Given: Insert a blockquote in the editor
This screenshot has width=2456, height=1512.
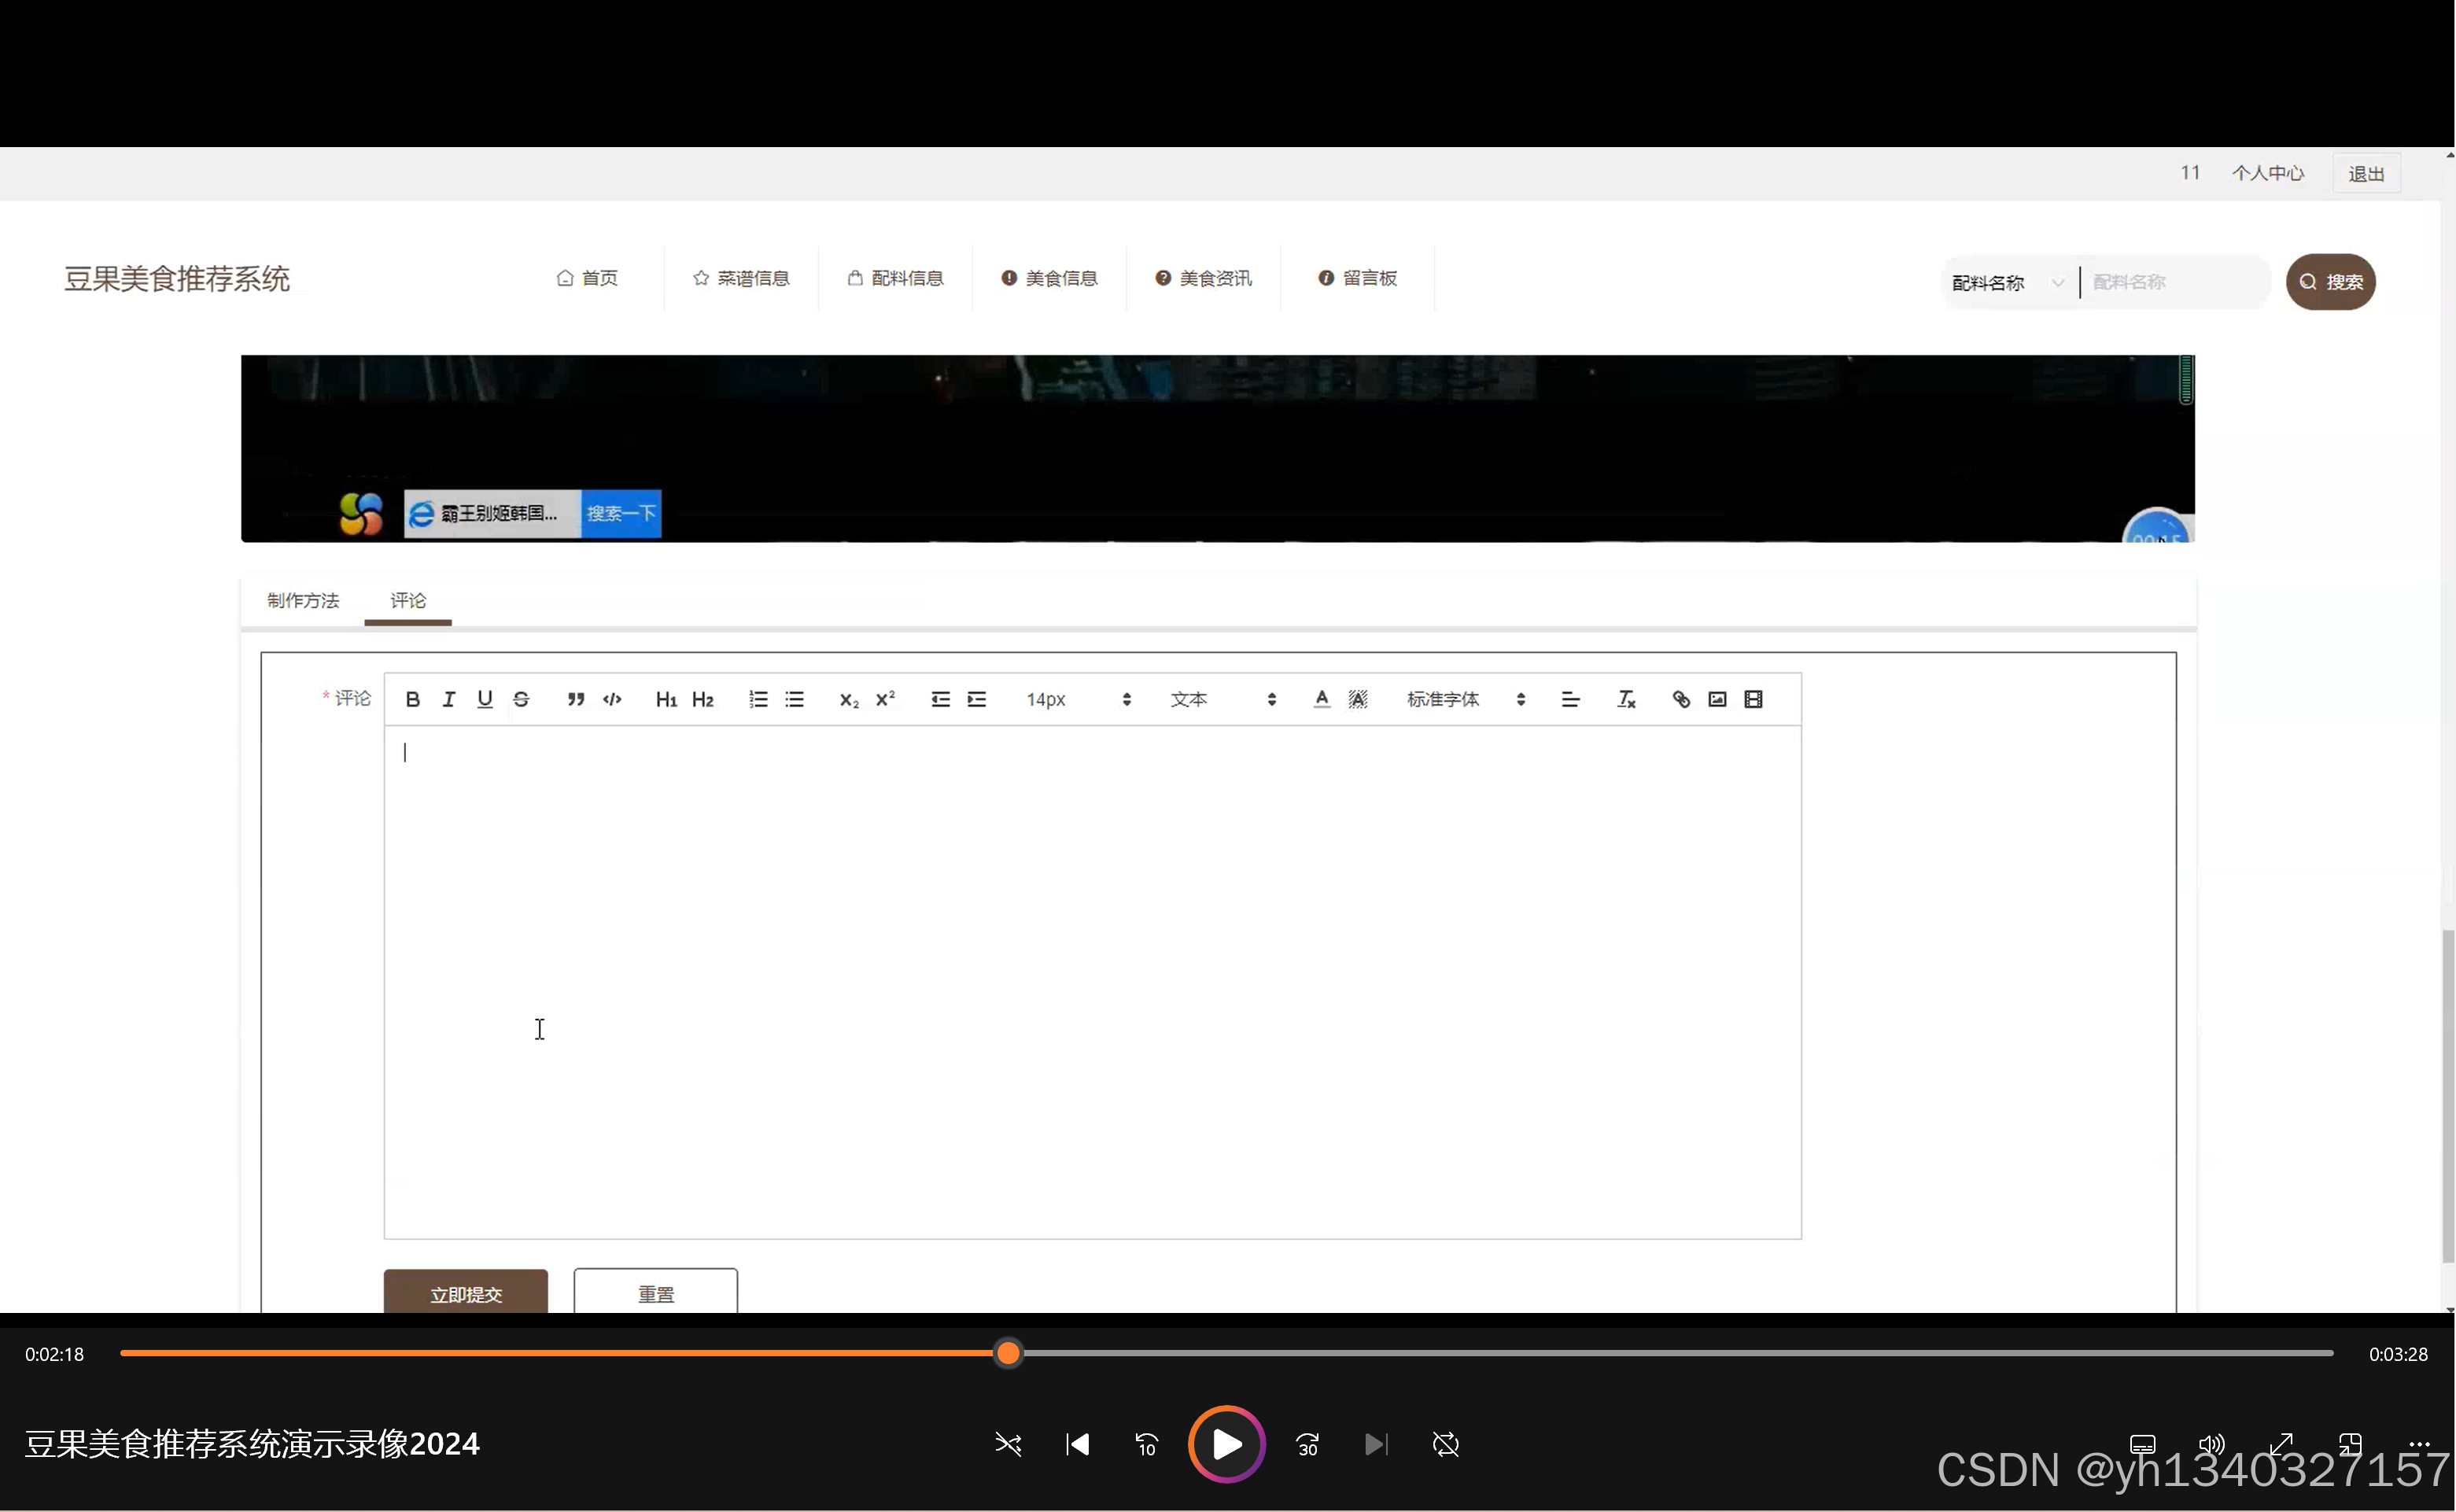Looking at the screenshot, I should tap(576, 699).
